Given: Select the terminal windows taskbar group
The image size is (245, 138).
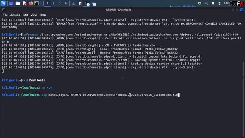Looking at the screenshot, I should [87, 3].
